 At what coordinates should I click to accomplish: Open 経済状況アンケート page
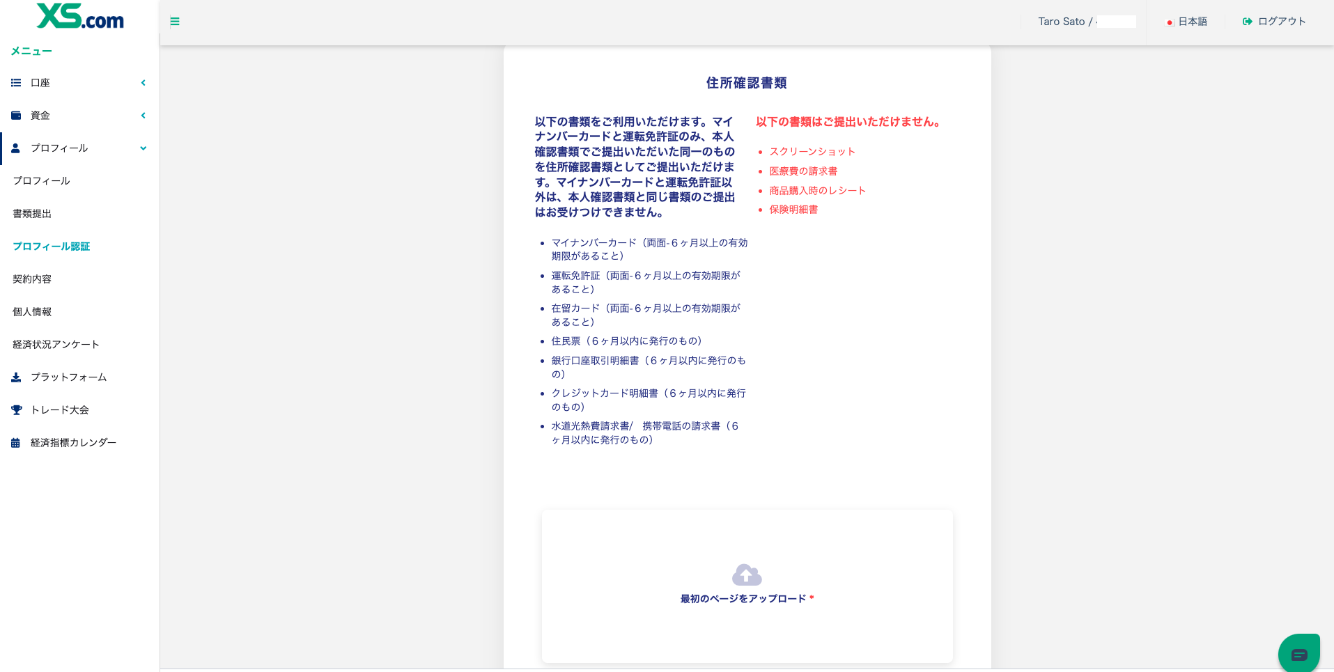pos(56,345)
